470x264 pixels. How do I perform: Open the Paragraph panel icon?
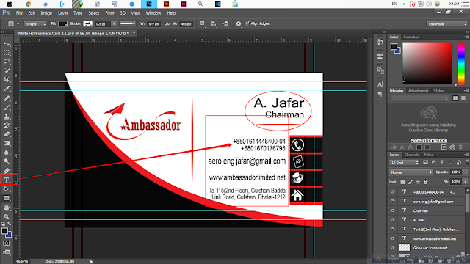pos(380,94)
